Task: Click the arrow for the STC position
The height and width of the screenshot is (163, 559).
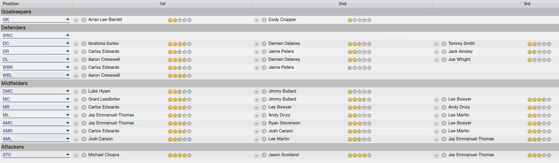Action: coord(68,155)
